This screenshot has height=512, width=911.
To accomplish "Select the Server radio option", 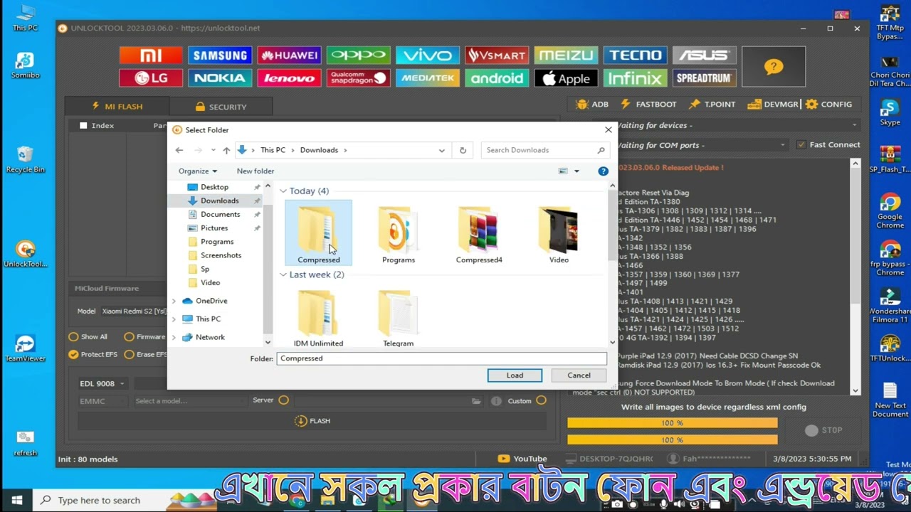I will 283,400.
